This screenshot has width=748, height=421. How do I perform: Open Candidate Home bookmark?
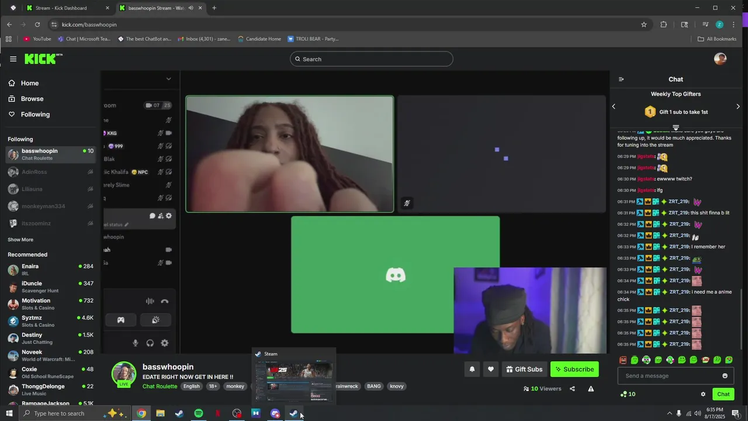(x=259, y=39)
